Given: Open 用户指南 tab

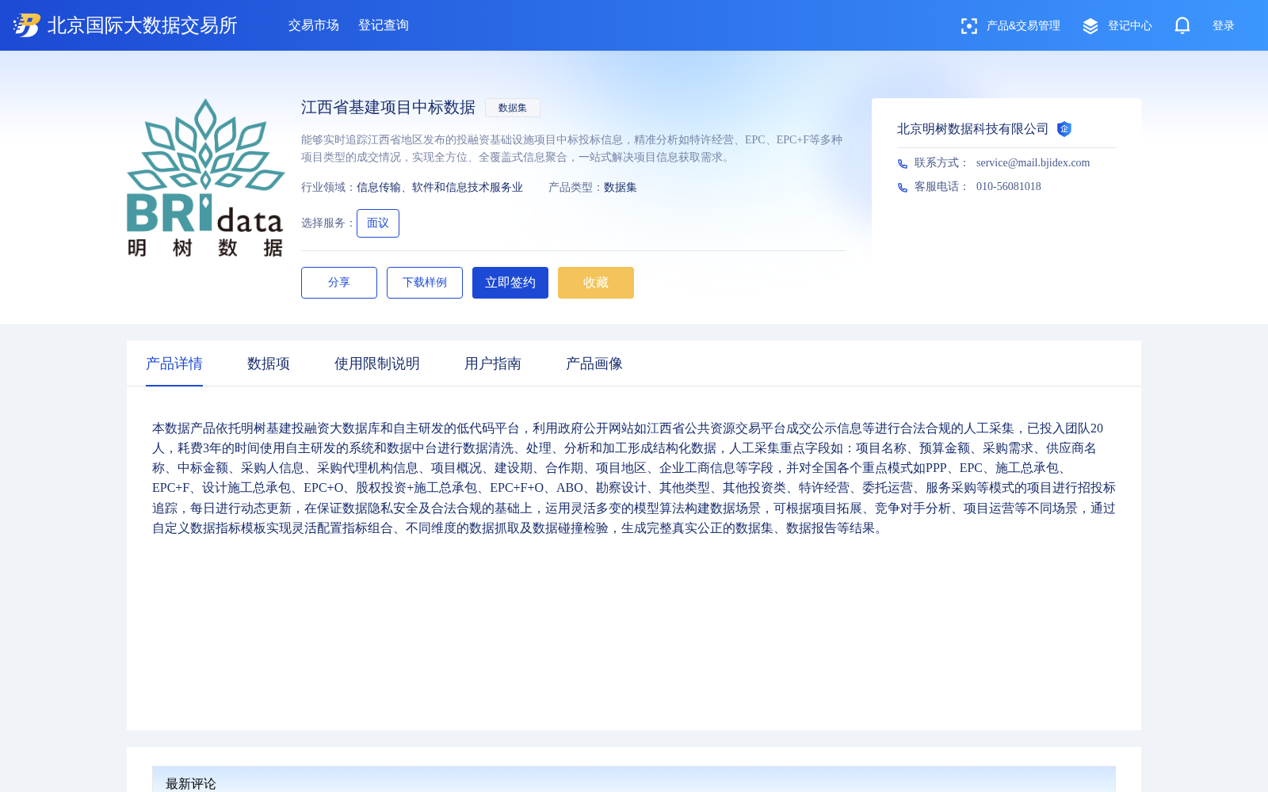Looking at the screenshot, I should (493, 364).
